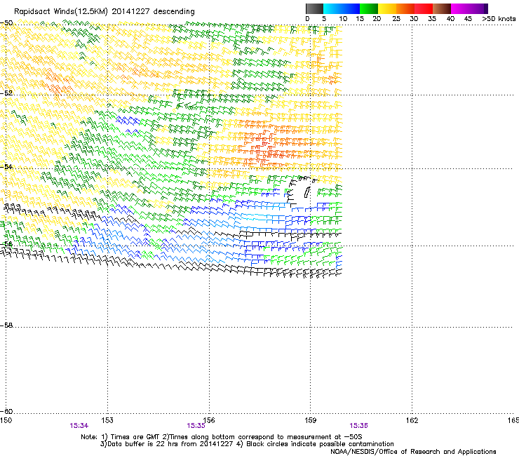The image size is (519, 456).
Task: Click the '>50 knots' legend label
Action: (x=499, y=19)
